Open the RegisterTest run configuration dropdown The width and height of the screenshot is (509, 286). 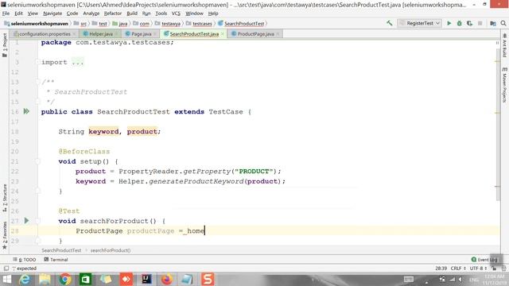(419, 23)
